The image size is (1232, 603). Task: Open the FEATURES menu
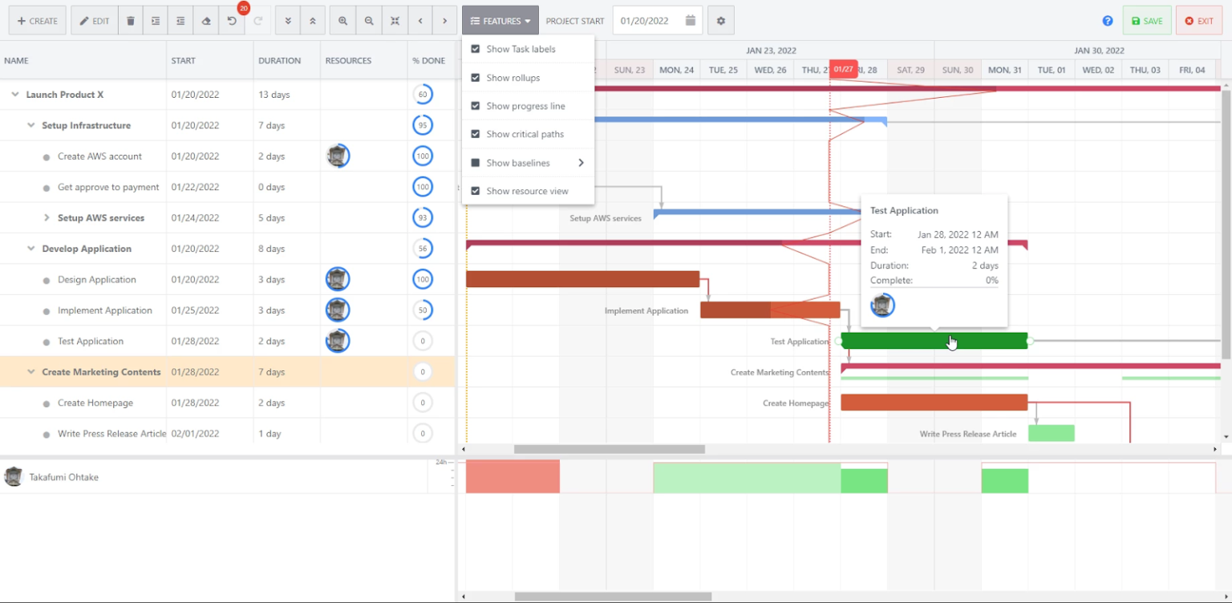500,20
